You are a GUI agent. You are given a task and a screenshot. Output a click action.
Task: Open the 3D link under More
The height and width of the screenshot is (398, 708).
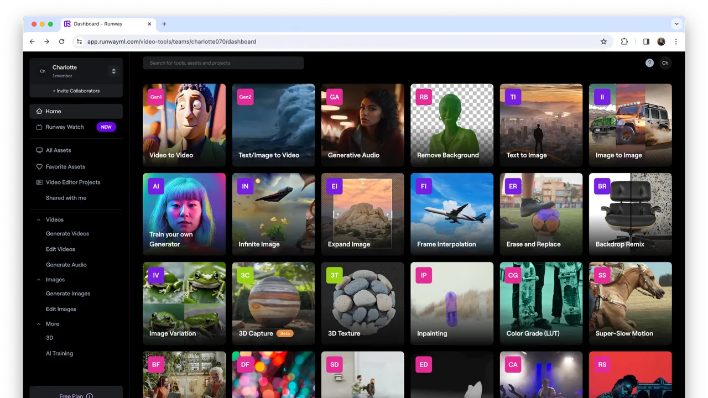point(50,338)
